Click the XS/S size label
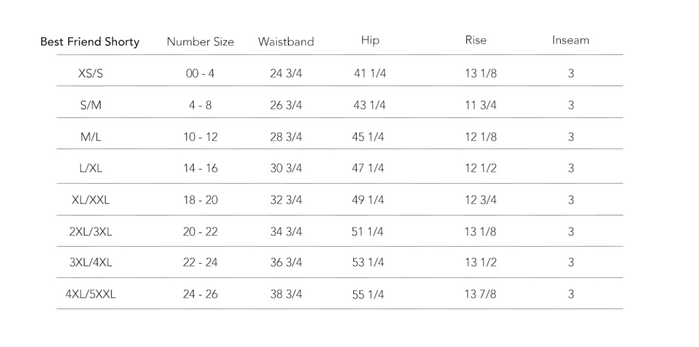699x347 pixels. 91,73
